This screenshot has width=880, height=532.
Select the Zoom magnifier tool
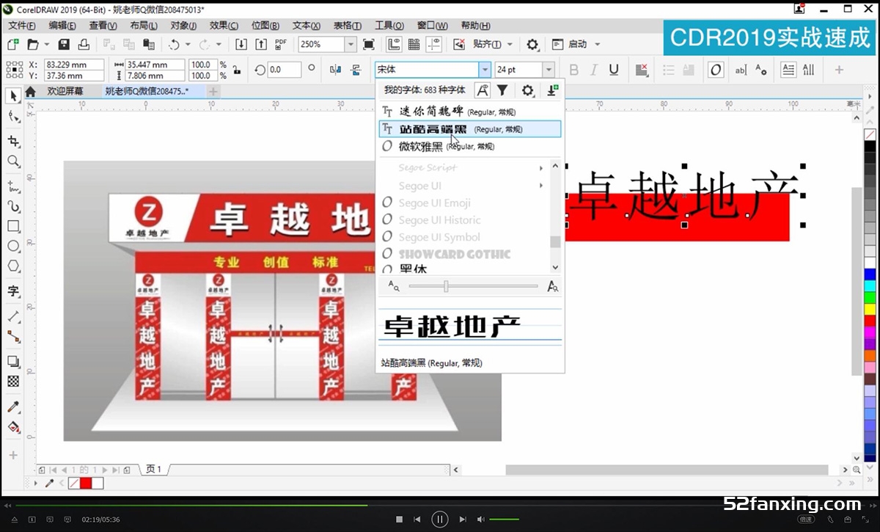pos(13,161)
